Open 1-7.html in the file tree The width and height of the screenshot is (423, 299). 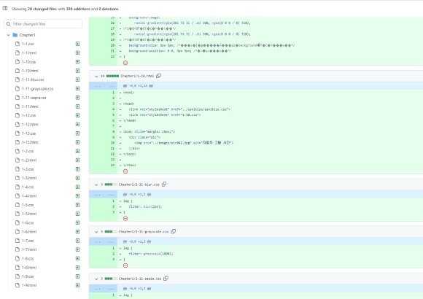click(x=29, y=249)
